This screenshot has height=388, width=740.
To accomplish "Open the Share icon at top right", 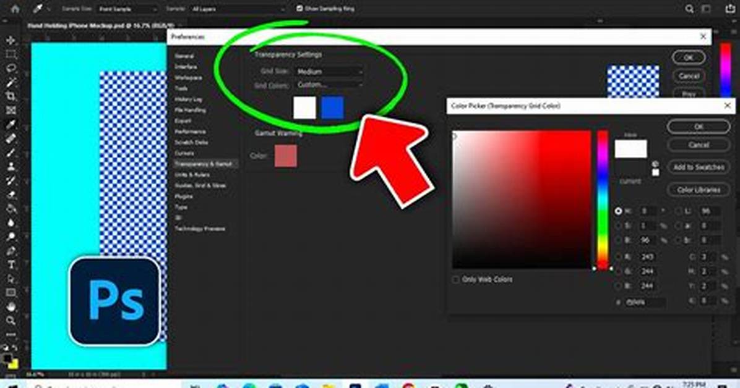I will coord(729,9).
